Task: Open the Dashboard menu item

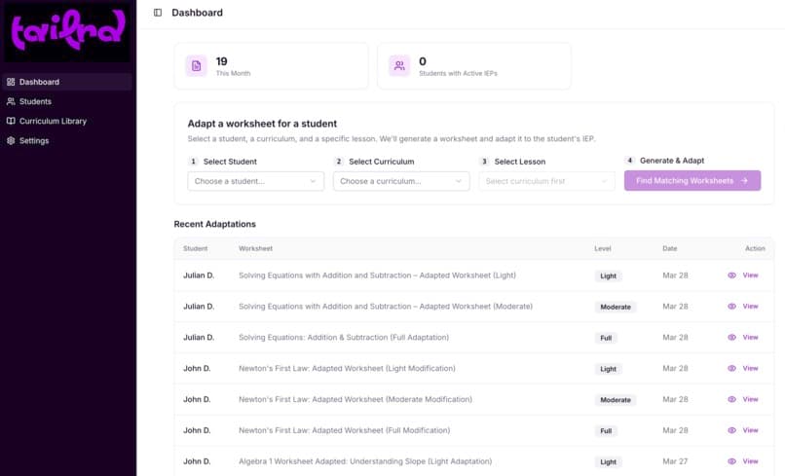Action: (67, 82)
